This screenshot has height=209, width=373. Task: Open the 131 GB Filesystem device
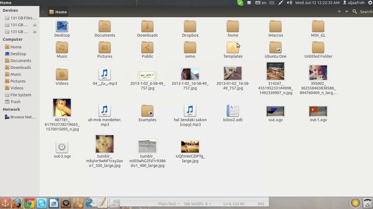[x=20, y=18]
